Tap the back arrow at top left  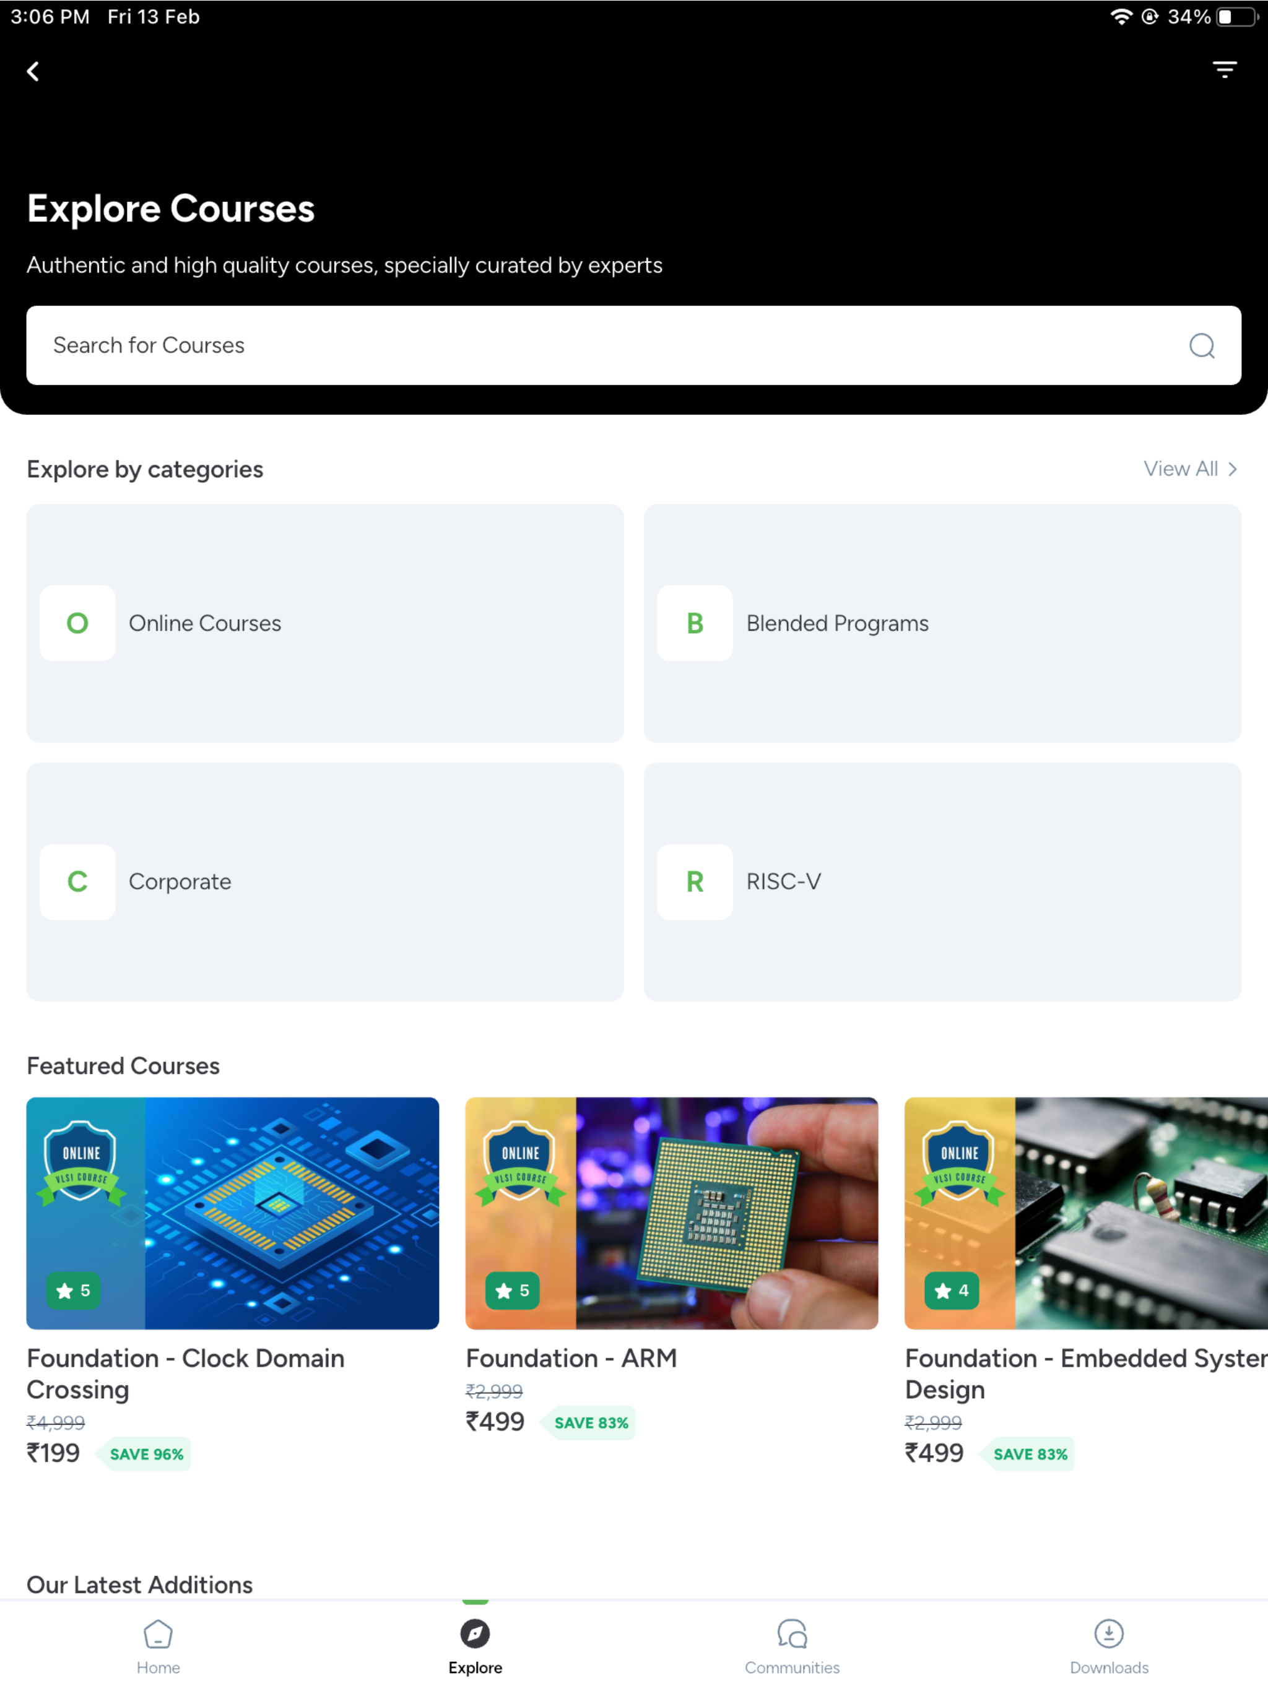click(33, 71)
